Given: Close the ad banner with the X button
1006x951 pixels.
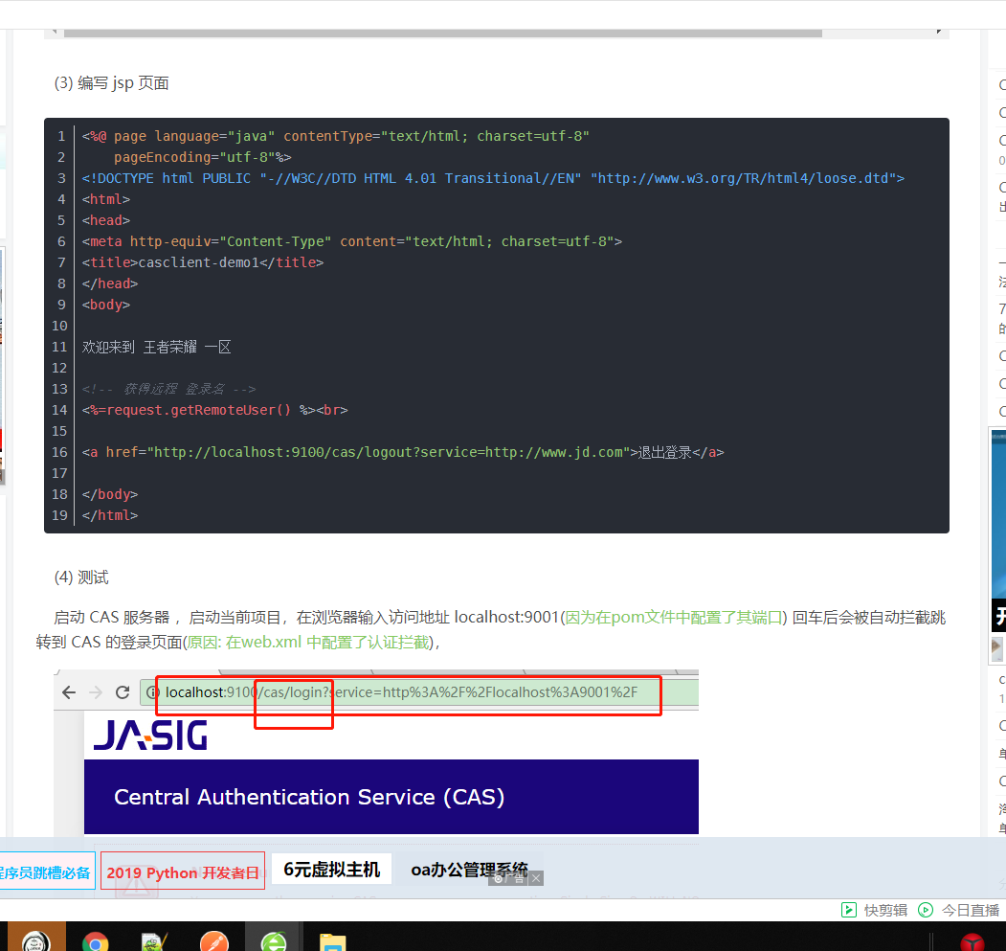Looking at the screenshot, I should click(536, 878).
